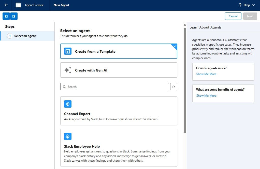Click the vertical scrollbar of agent list

tap(185, 80)
